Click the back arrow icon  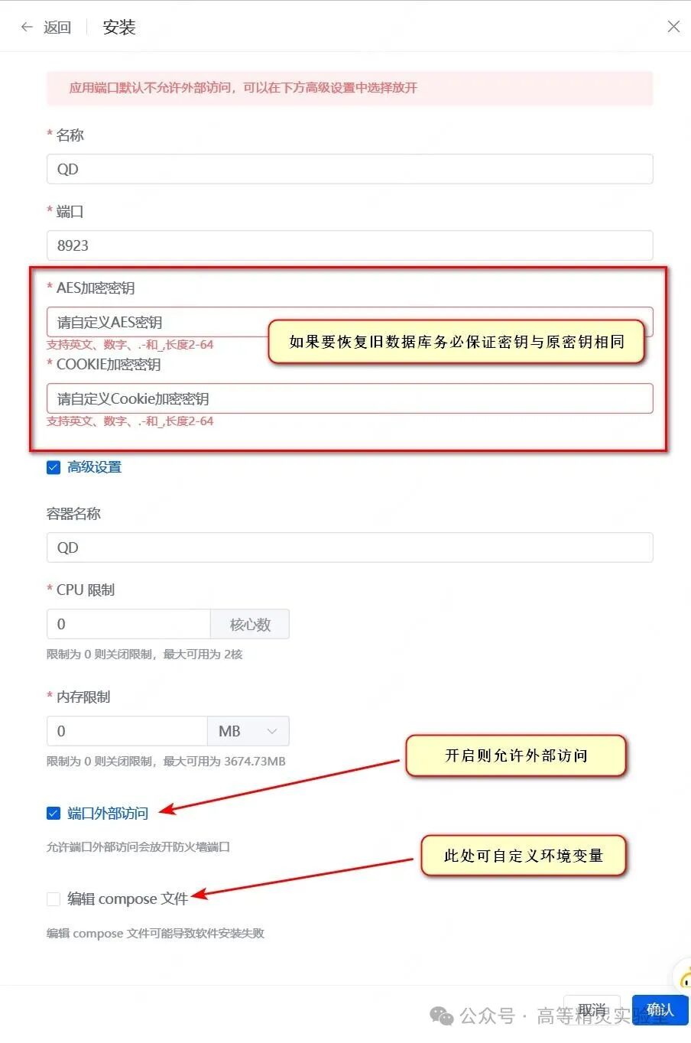(x=27, y=27)
